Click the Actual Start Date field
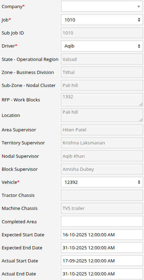 point(102,261)
